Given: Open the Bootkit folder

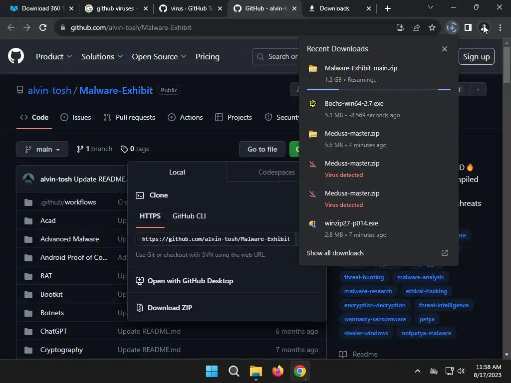Looking at the screenshot, I should [51, 294].
